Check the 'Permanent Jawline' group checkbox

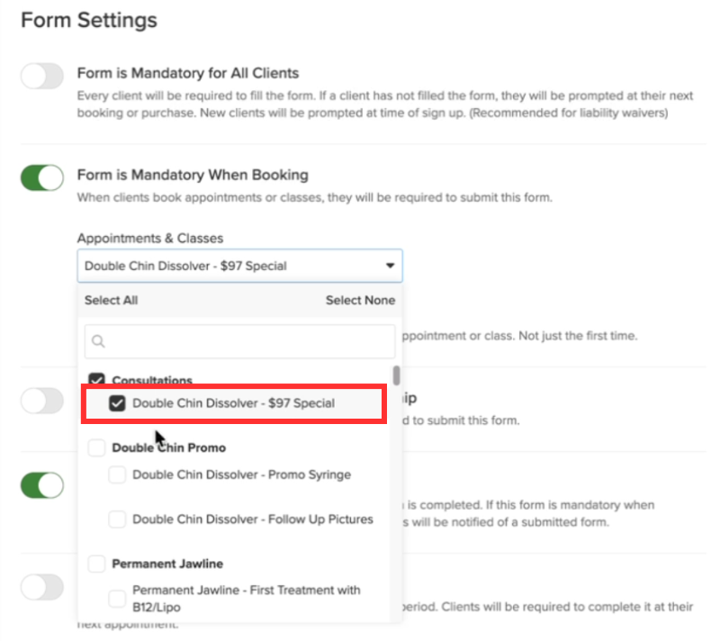coord(97,564)
